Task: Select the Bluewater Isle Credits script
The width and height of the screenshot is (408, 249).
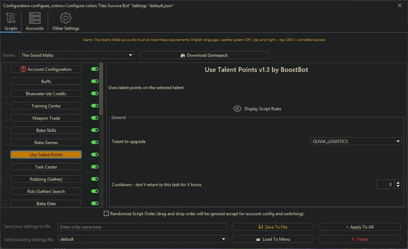Action: [46, 94]
